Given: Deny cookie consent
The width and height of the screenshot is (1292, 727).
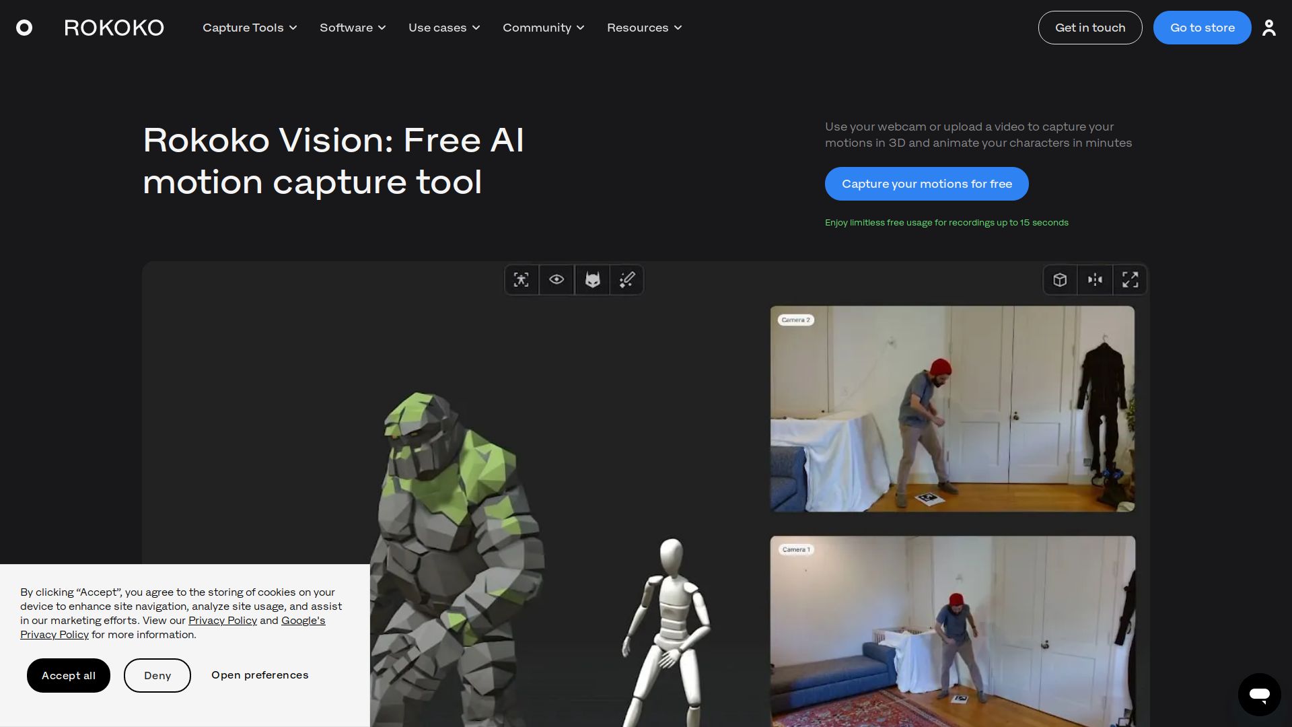Looking at the screenshot, I should pyautogui.click(x=157, y=675).
